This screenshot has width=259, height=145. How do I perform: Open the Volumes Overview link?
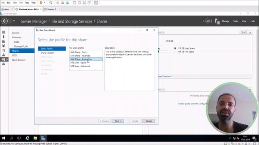165,76
